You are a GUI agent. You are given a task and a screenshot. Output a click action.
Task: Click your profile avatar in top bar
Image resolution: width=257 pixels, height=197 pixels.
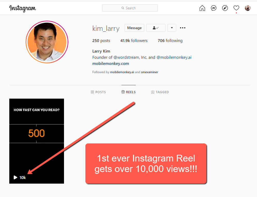[248, 8]
